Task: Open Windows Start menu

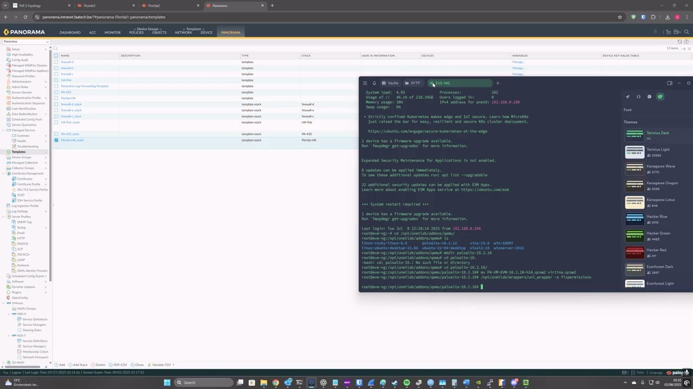Action: click(x=167, y=383)
